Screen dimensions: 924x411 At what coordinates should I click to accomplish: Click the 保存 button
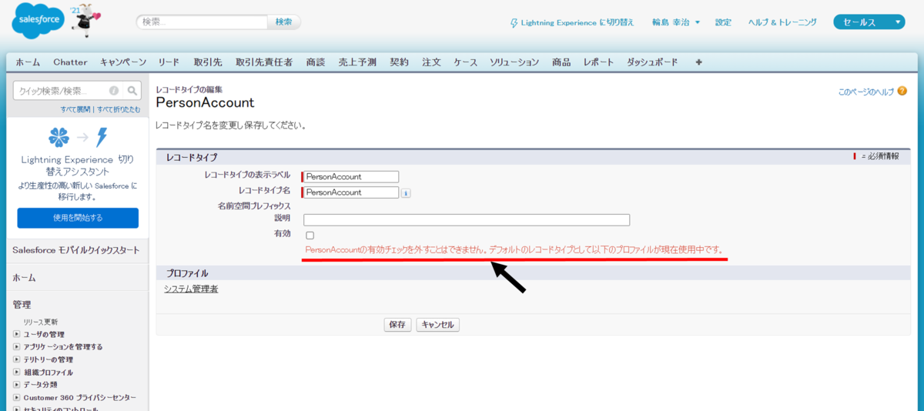pos(397,325)
